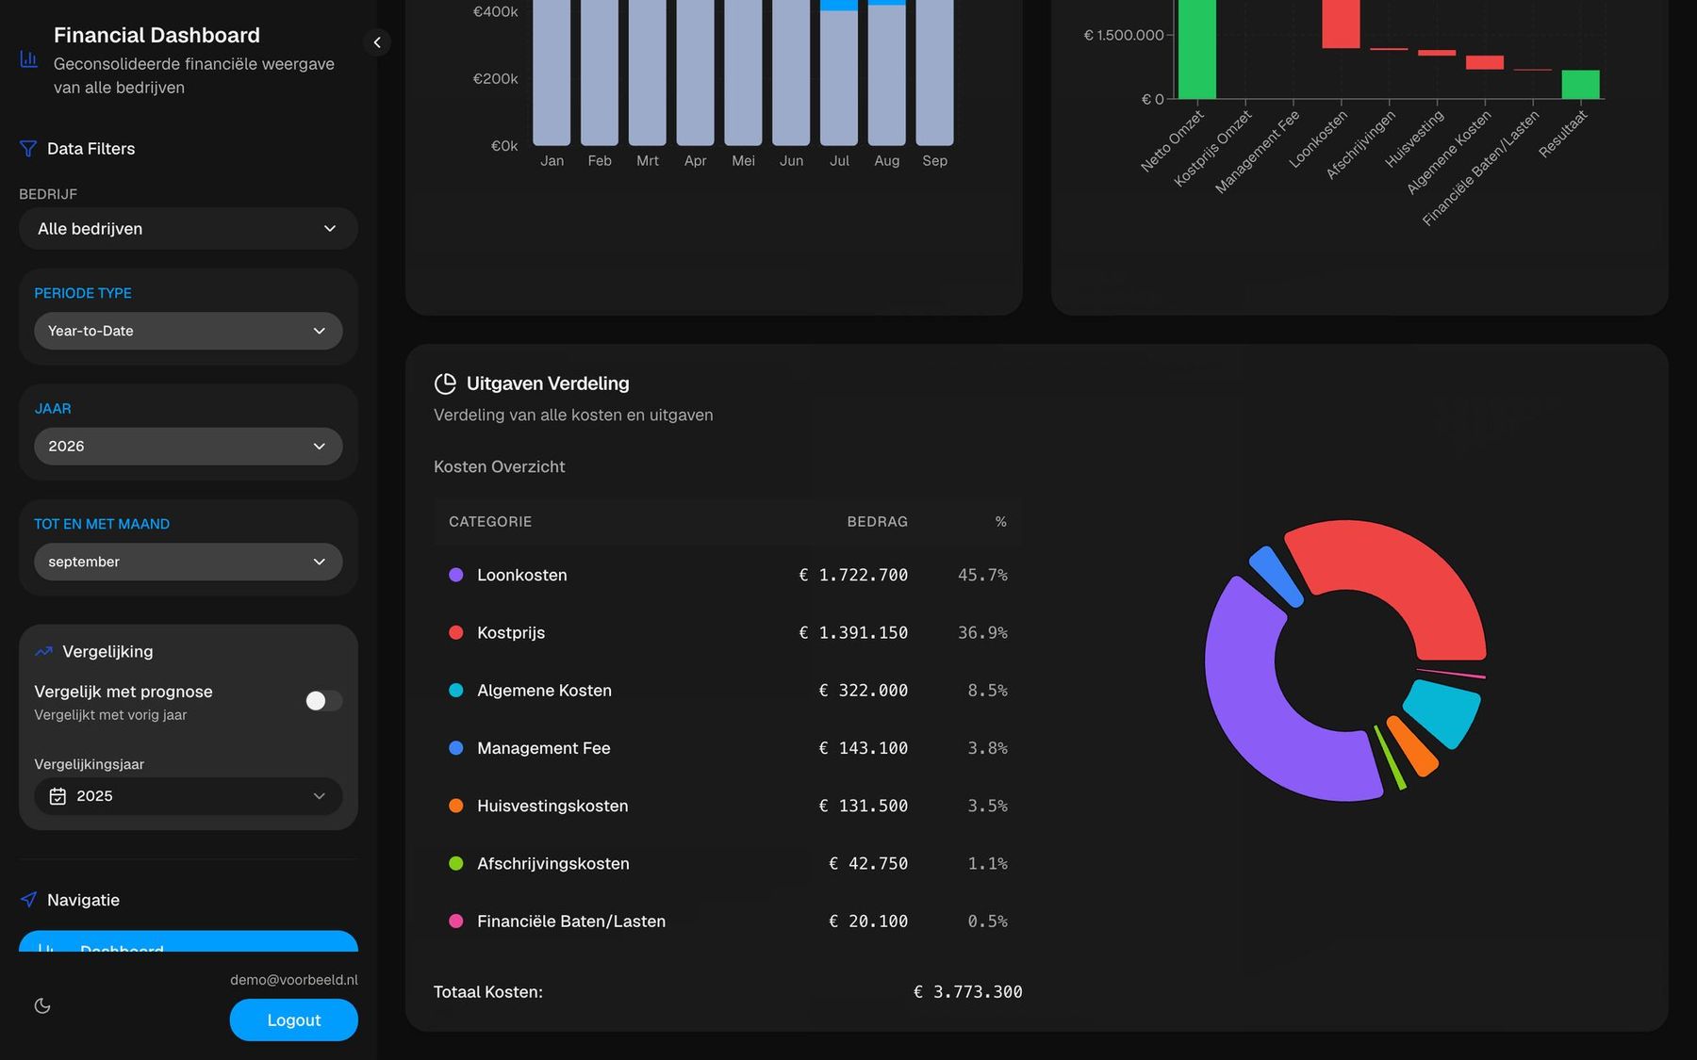Image resolution: width=1697 pixels, height=1060 pixels.
Task: Click the Logout button
Action: [294, 1020]
